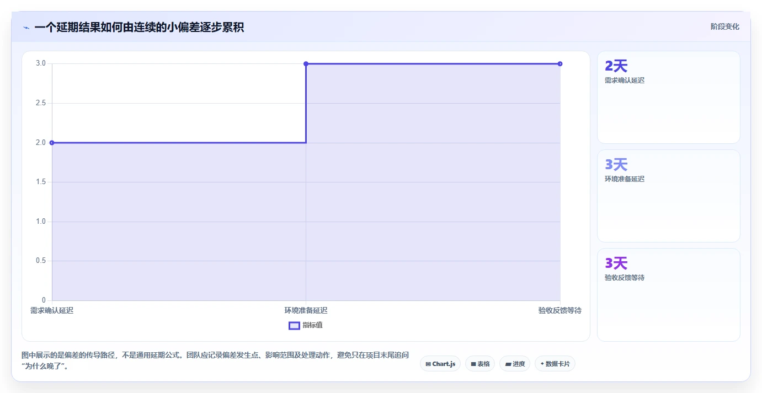Click the 环境准备延迟 label in the 3天 card
The height and width of the screenshot is (393, 762).
pyautogui.click(x=625, y=179)
